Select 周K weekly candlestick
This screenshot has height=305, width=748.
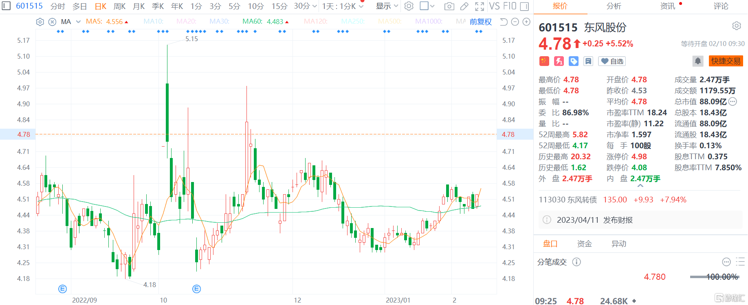coord(119,6)
